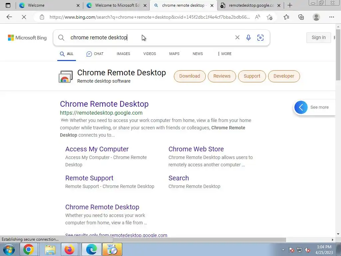Image resolution: width=341 pixels, height=256 pixels.
Task: Switch to IMAGES results tab
Action: (123, 54)
